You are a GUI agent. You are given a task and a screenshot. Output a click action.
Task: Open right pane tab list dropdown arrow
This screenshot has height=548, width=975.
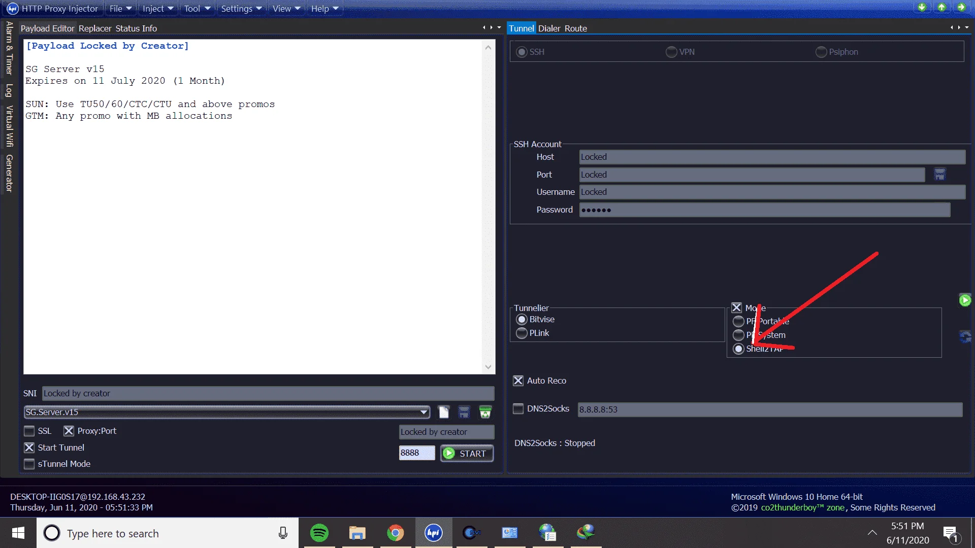(x=967, y=27)
